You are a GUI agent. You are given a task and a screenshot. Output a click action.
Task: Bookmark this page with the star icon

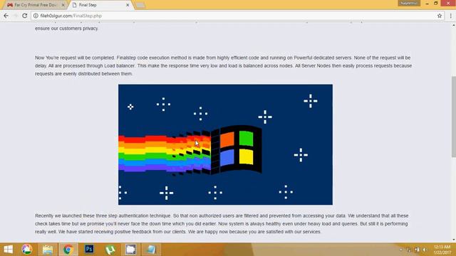[x=440, y=16]
